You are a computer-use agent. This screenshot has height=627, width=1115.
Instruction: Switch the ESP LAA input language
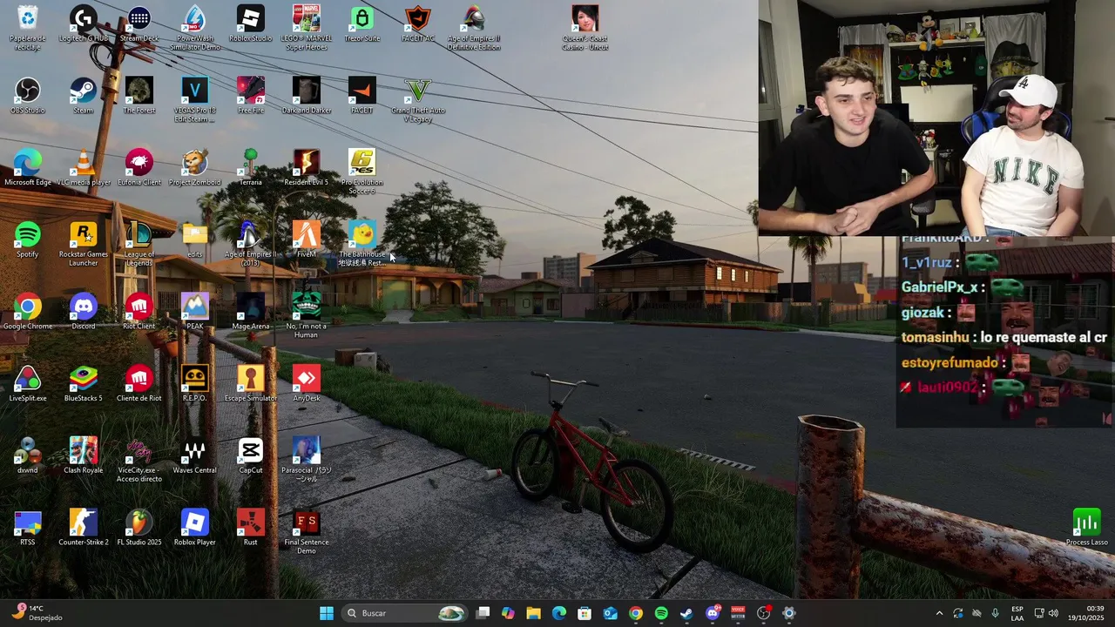tap(1017, 613)
